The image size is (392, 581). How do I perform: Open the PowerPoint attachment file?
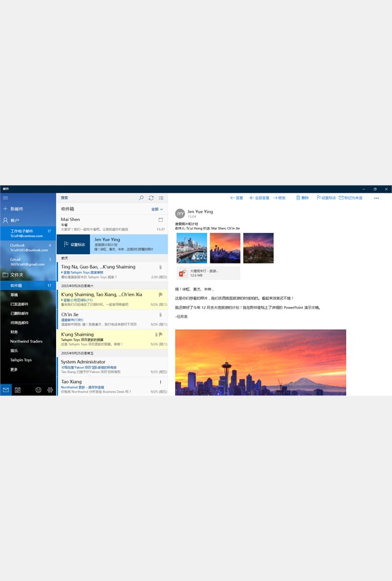click(208, 273)
